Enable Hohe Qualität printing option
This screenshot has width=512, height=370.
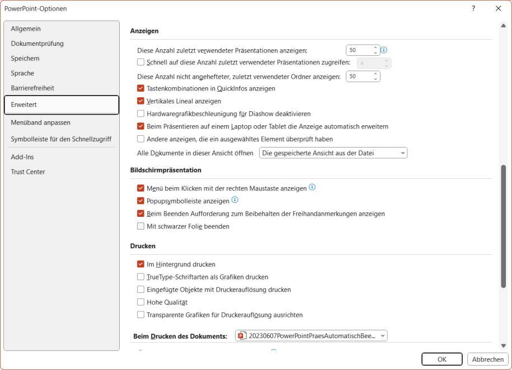tap(140, 302)
